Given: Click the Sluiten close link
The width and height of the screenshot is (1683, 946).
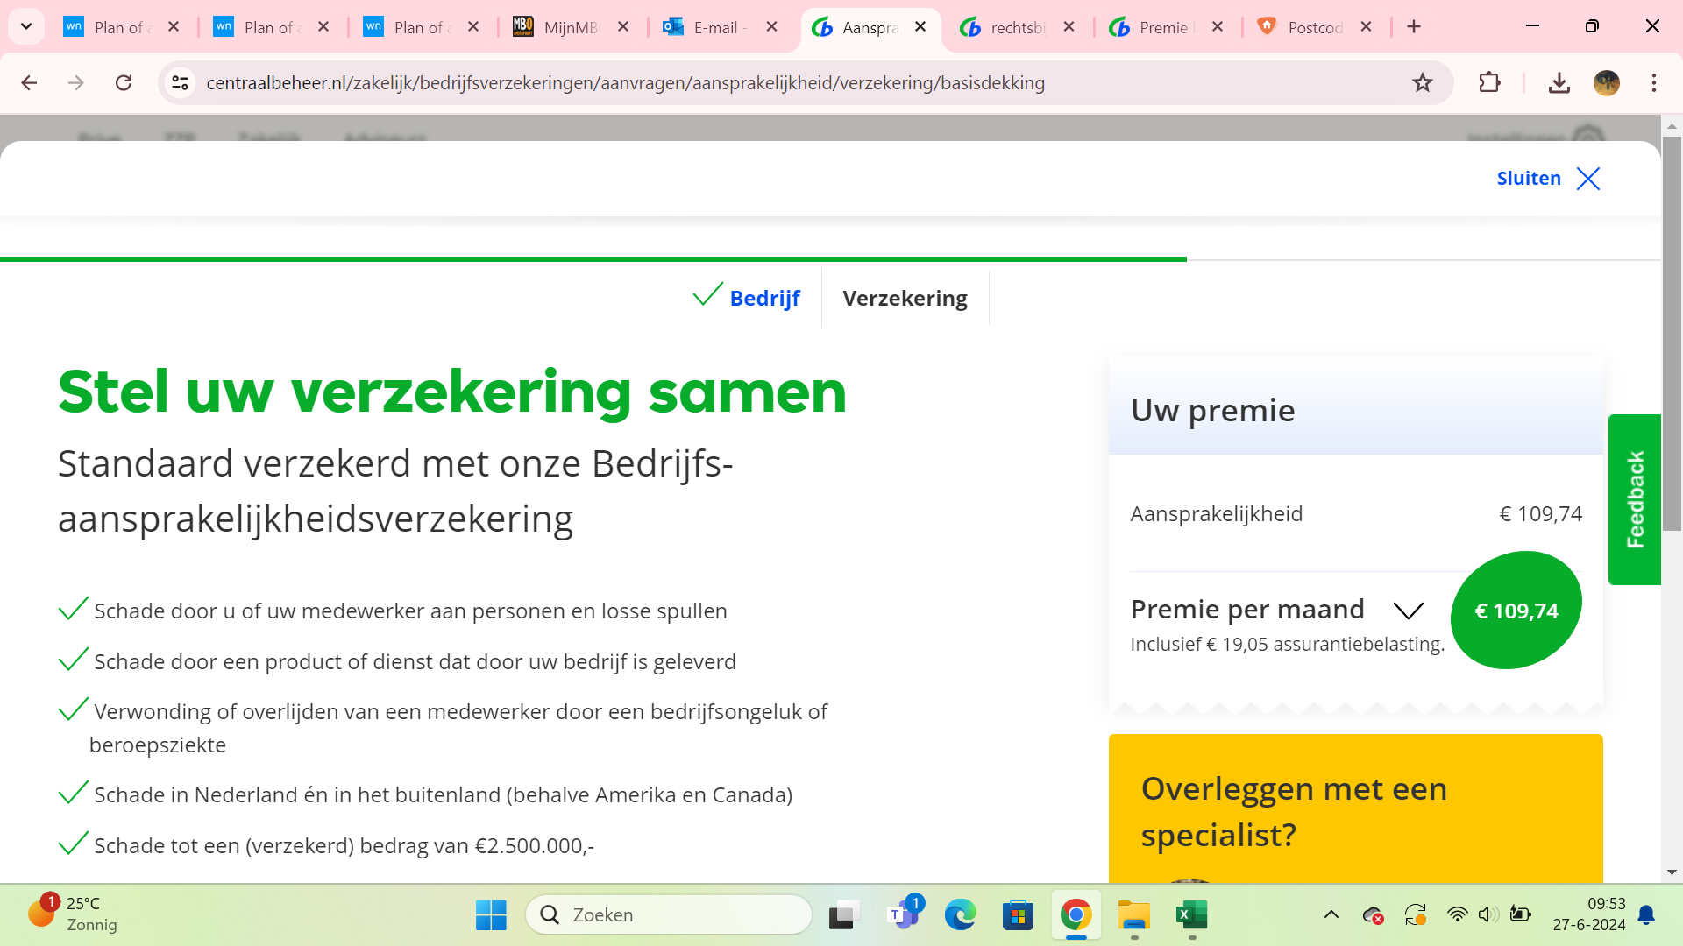Looking at the screenshot, I should click(x=1548, y=179).
